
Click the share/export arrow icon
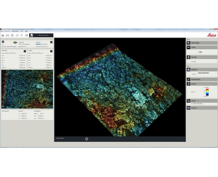point(22,35)
